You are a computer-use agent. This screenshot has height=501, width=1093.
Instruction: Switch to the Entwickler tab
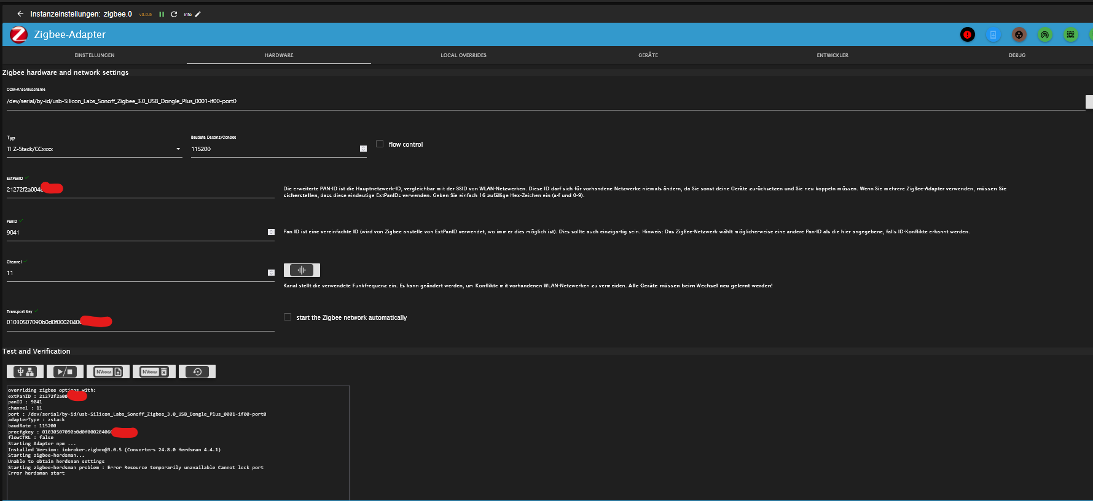tap(832, 55)
